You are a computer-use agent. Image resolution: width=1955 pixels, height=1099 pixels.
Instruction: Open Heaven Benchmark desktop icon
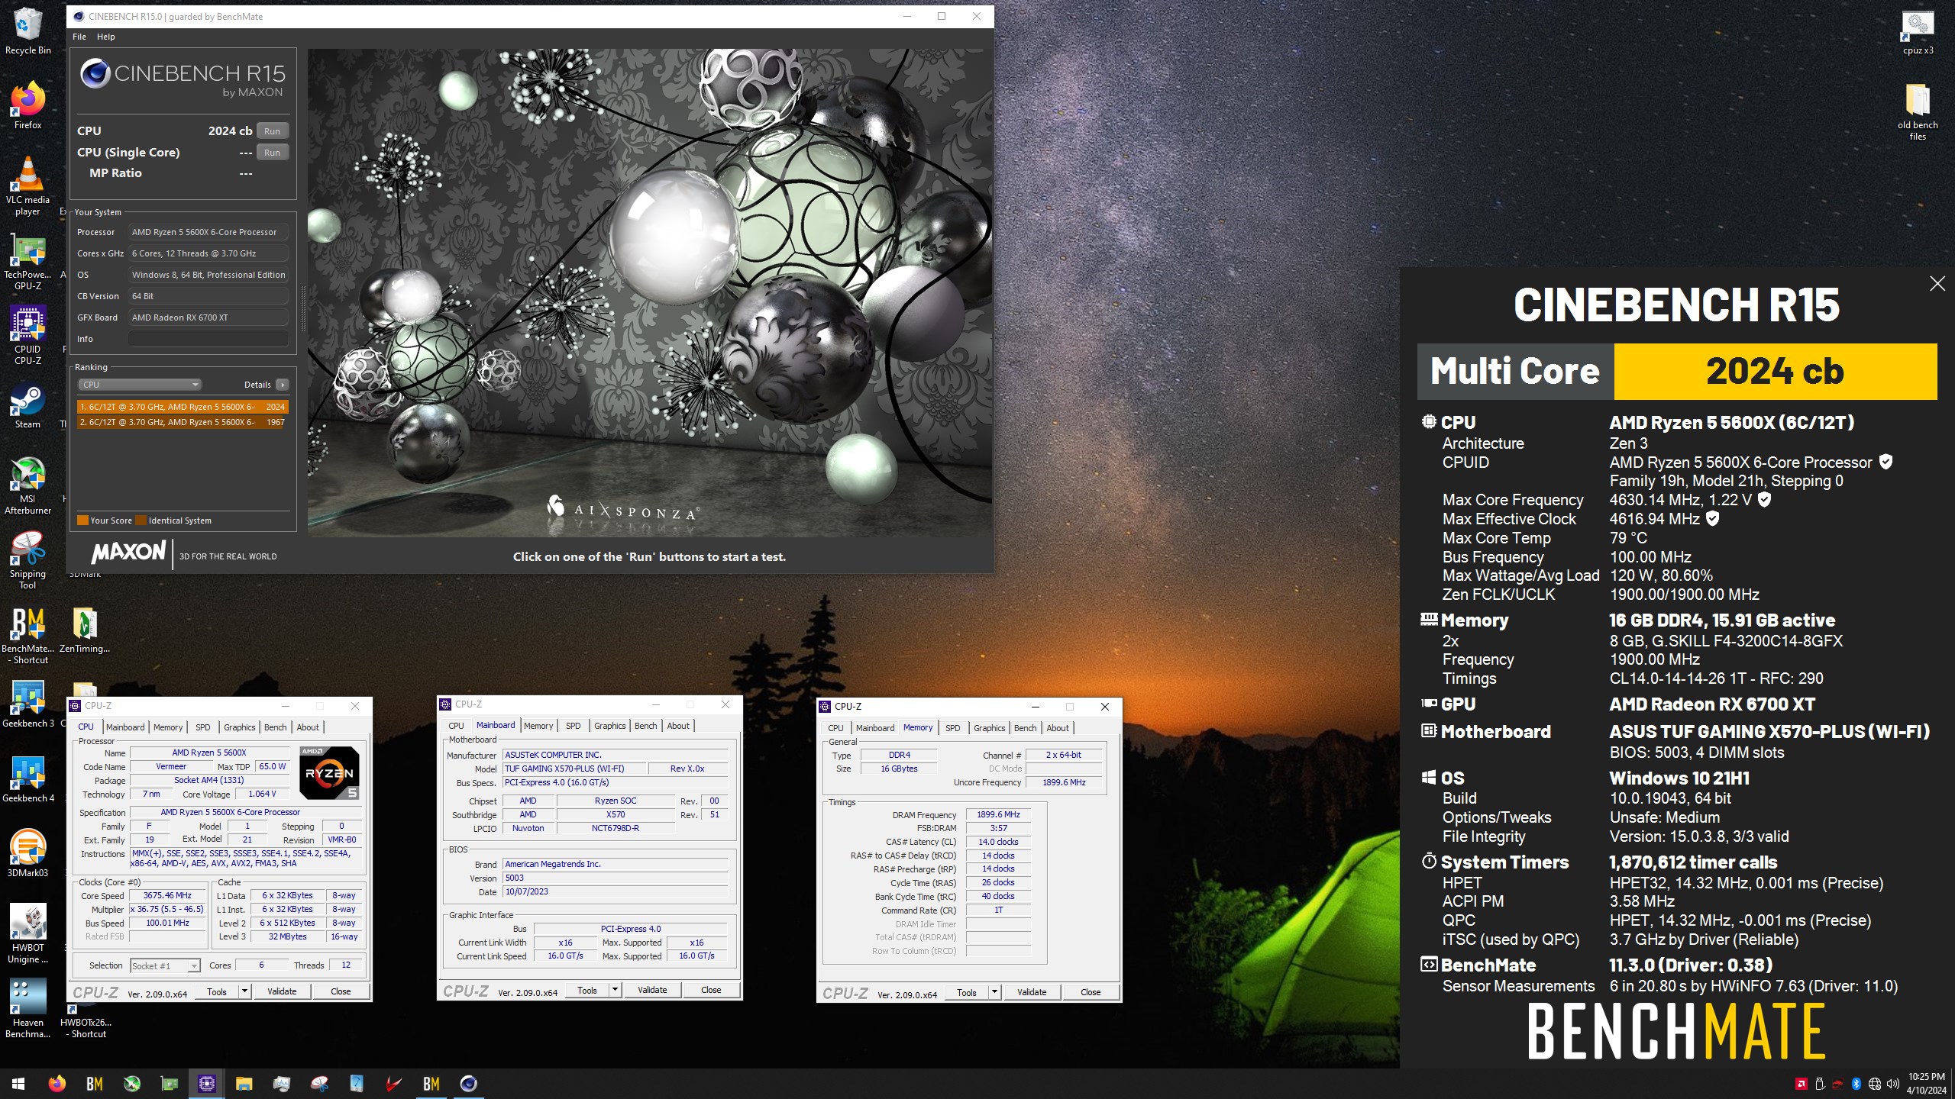27,1009
